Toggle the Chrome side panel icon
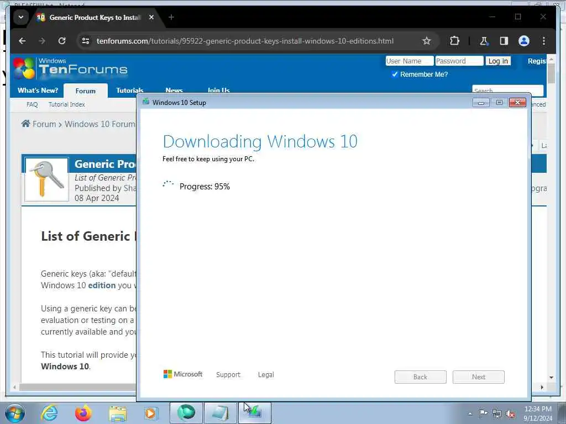Image resolution: width=566 pixels, height=424 pixels. click(504, 41)
